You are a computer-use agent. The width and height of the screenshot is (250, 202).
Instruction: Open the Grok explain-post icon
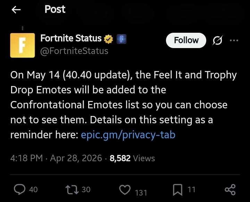(x=217, y=41)
